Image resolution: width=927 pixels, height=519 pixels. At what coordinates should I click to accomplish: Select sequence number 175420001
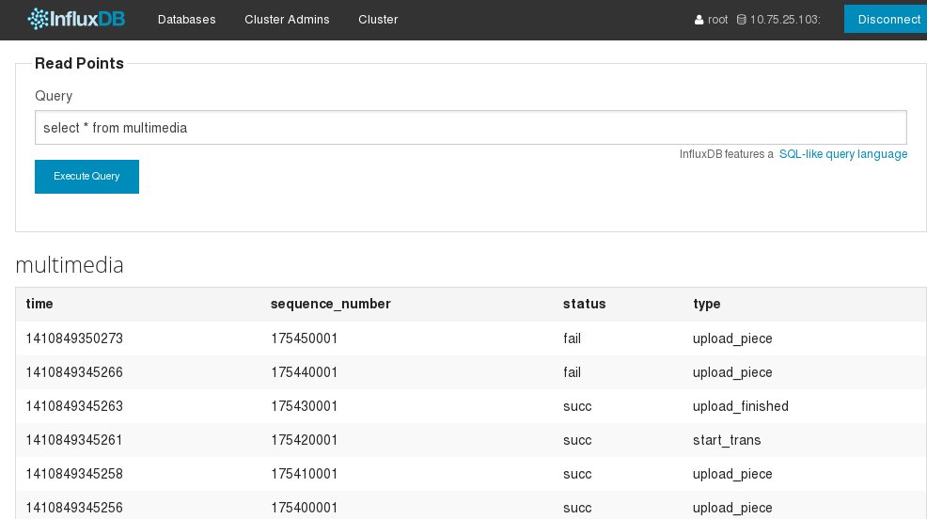click(305, 440)
